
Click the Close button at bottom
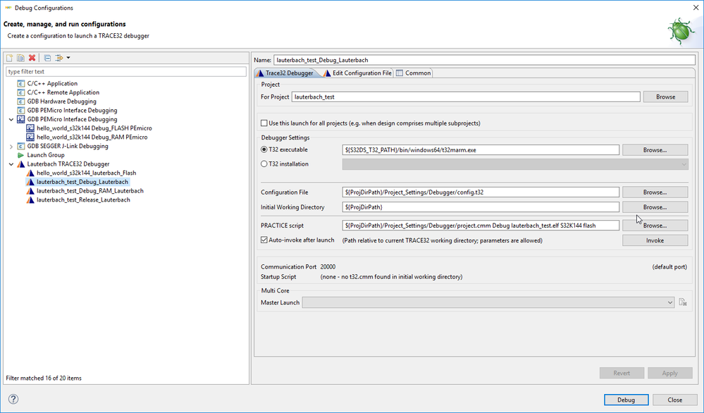click(x=675, y=400)
